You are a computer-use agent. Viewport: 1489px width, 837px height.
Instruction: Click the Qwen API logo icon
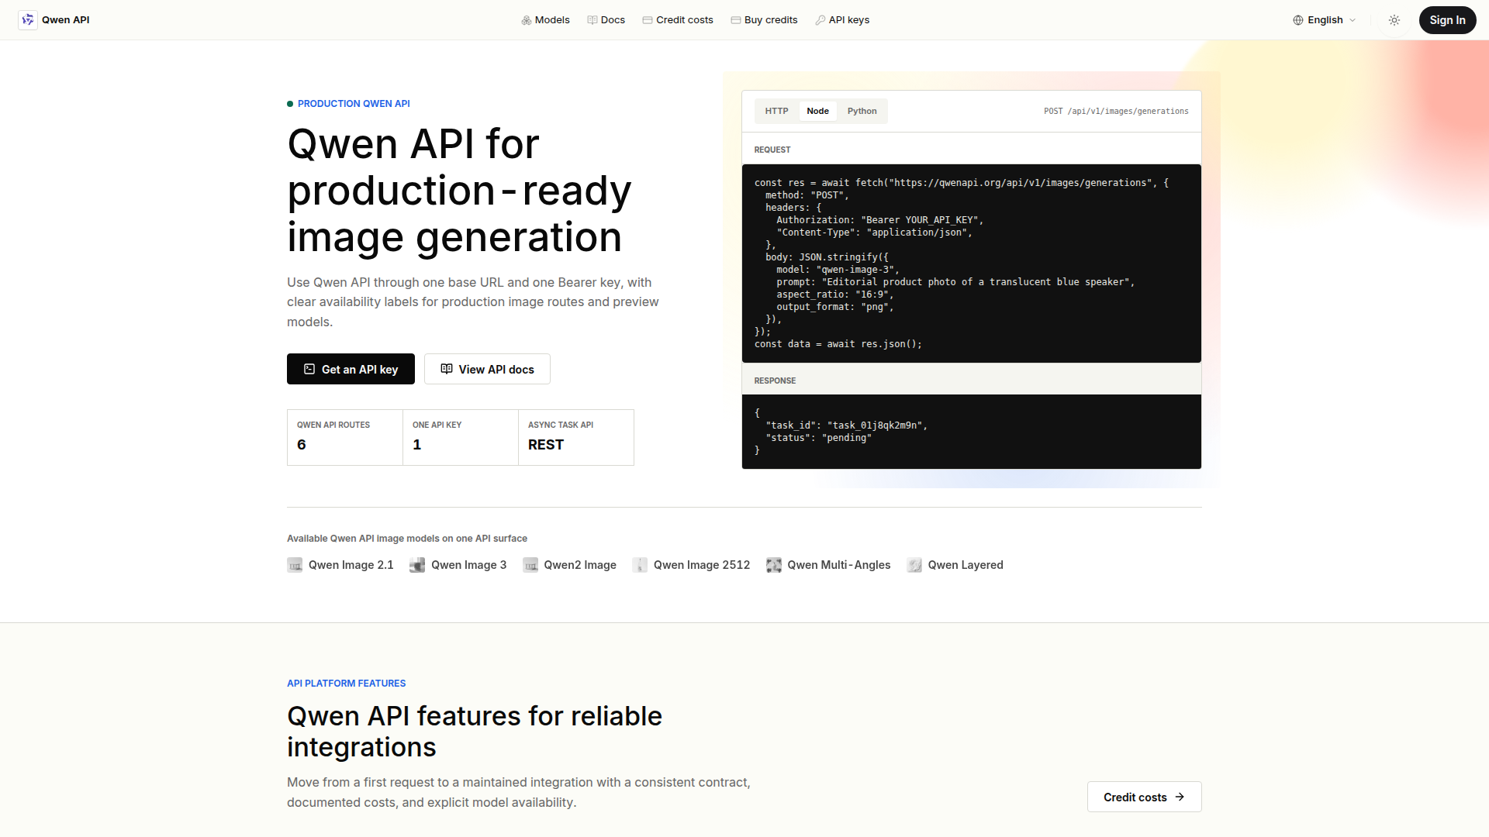coord(28,20)
